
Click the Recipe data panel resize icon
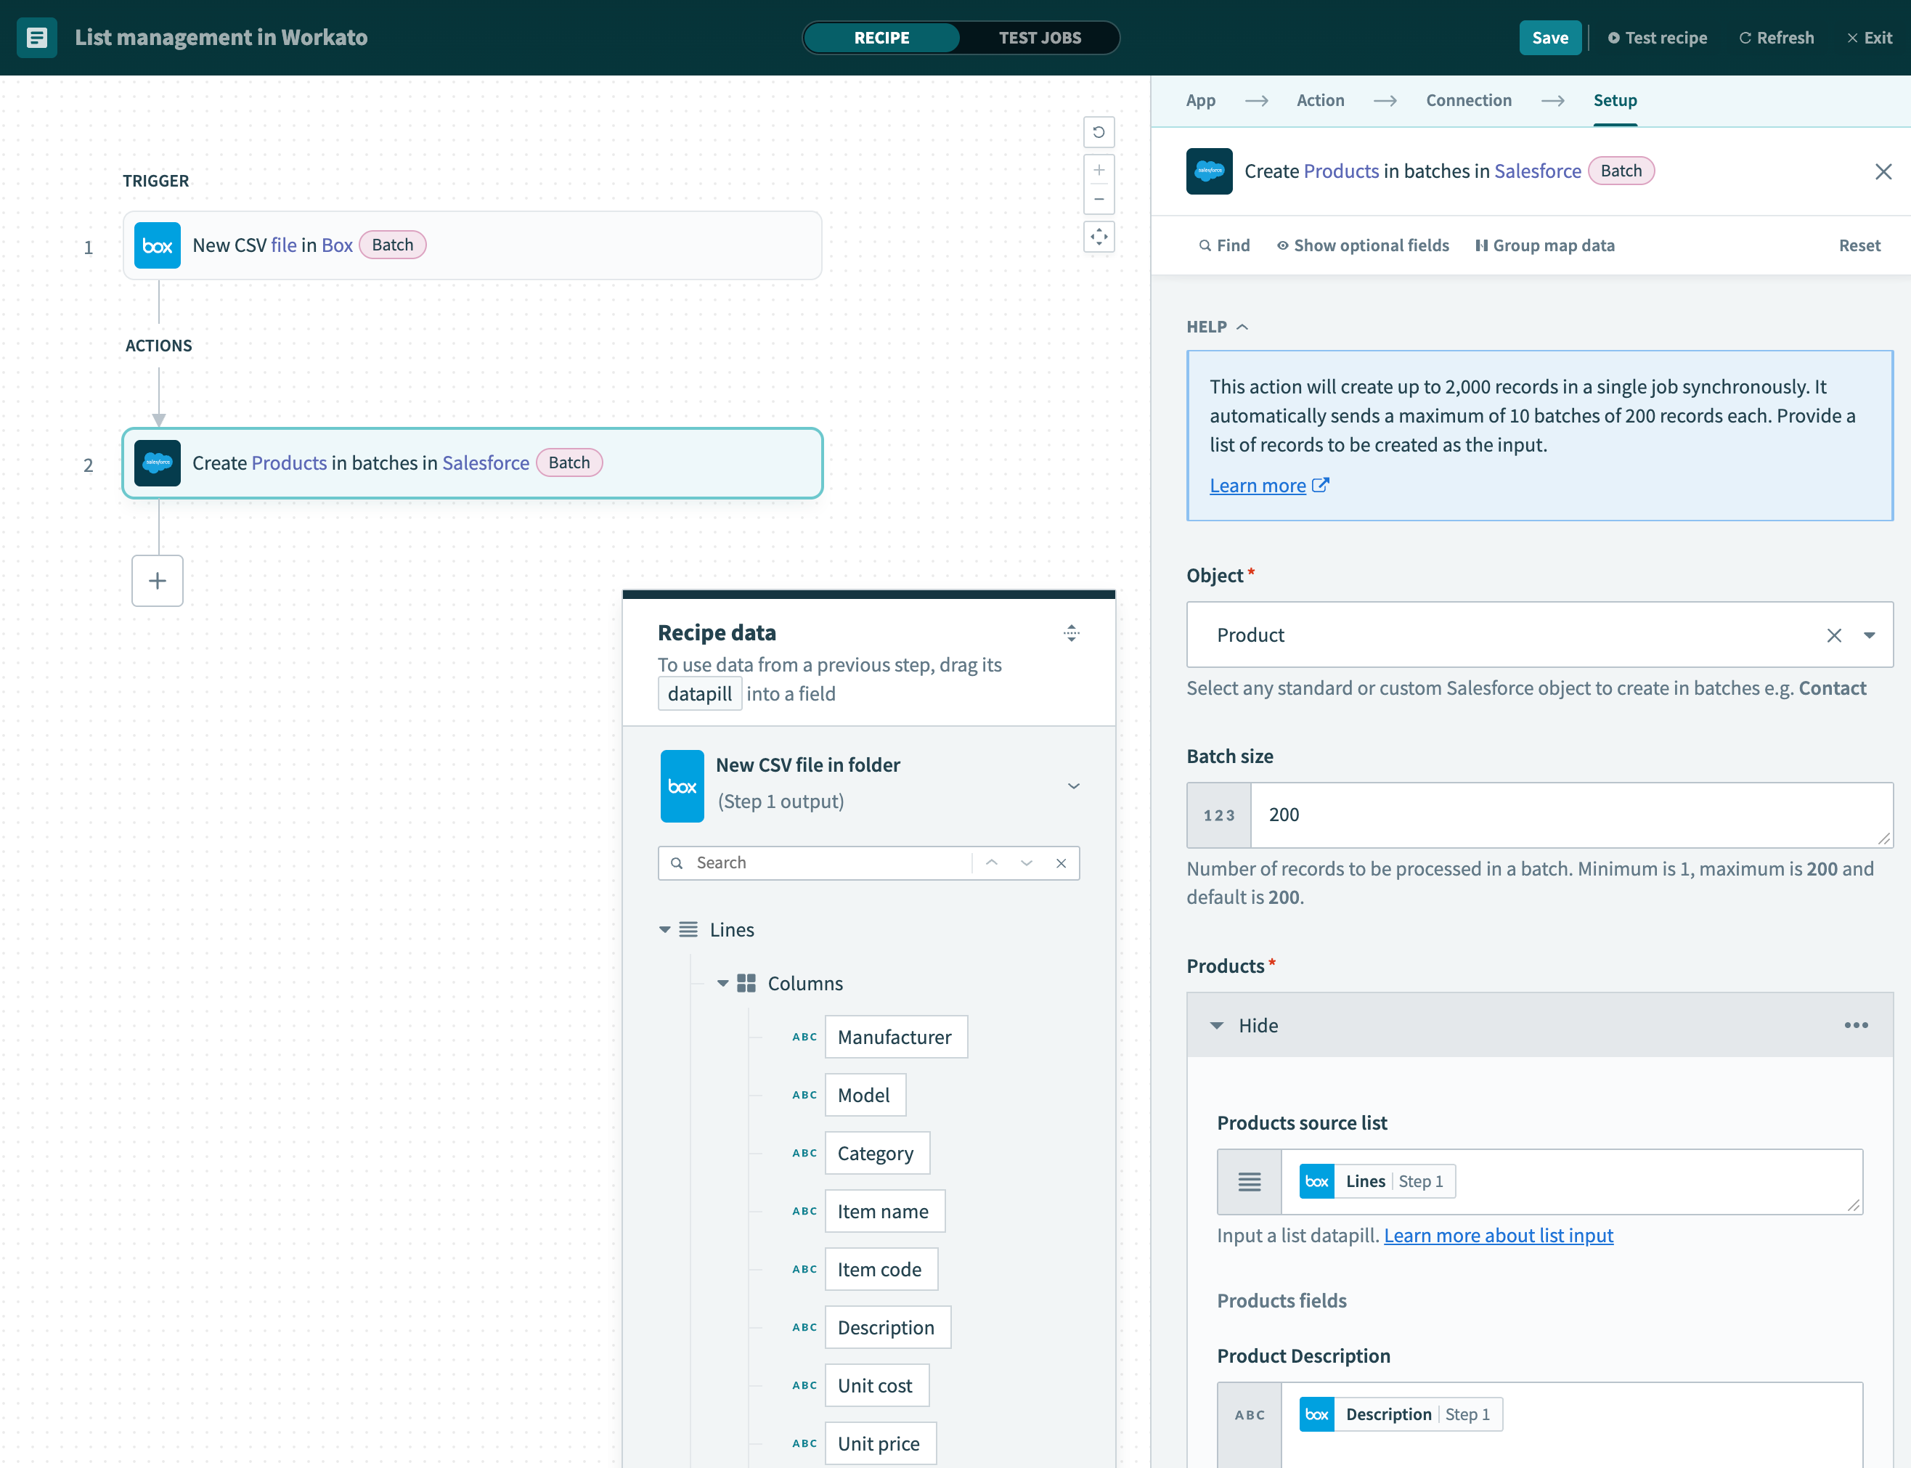click(1071, 632)
